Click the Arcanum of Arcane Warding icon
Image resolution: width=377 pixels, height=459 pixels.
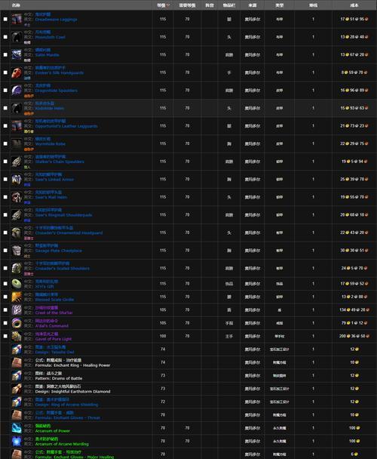(17, 441)
